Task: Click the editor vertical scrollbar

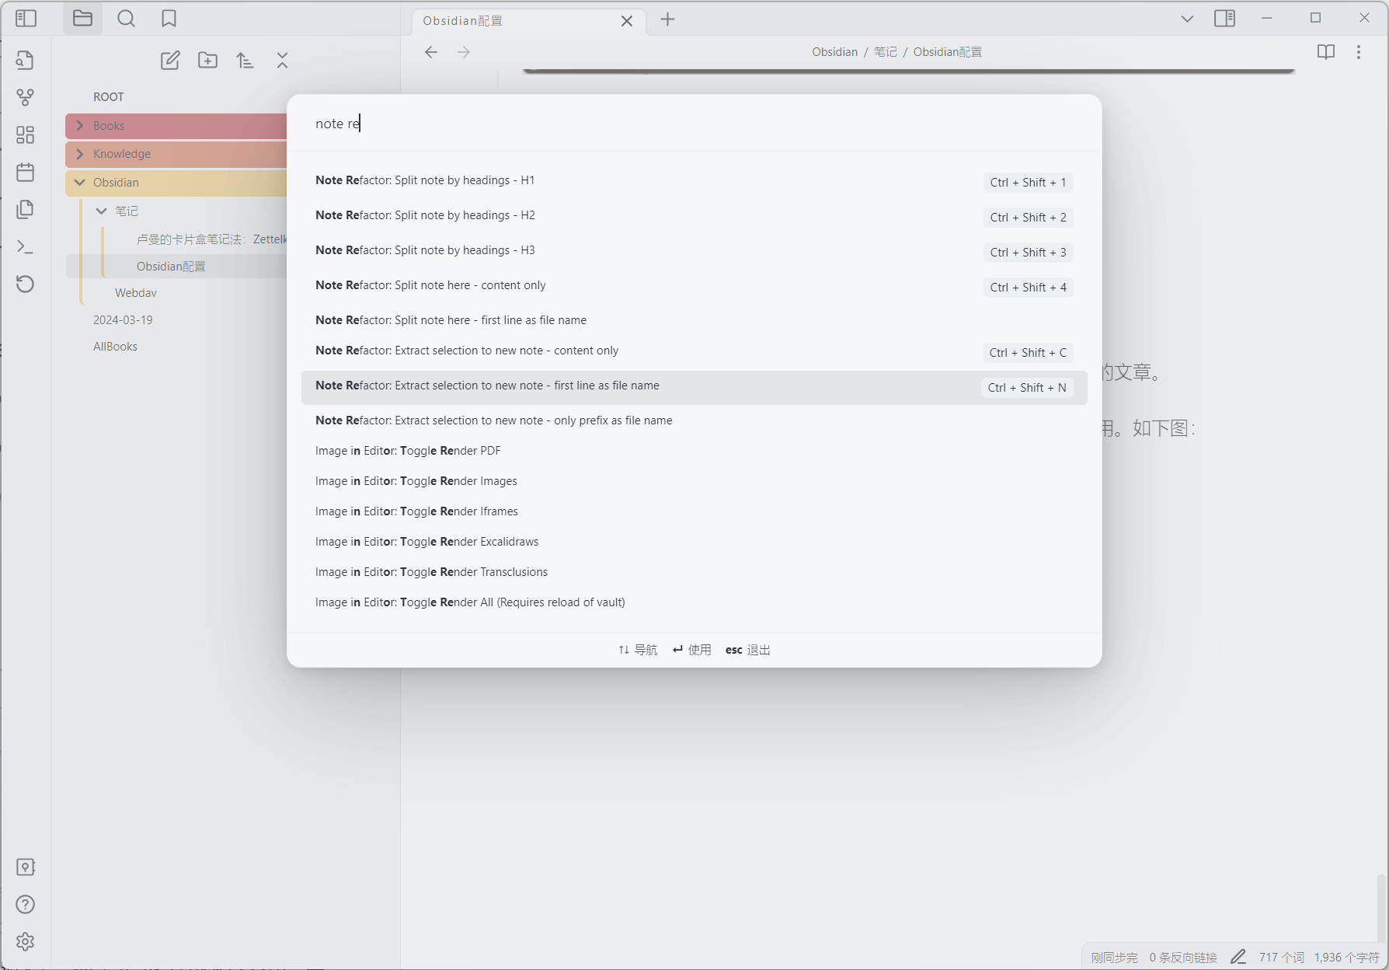Action: (x=1380, y=908)
